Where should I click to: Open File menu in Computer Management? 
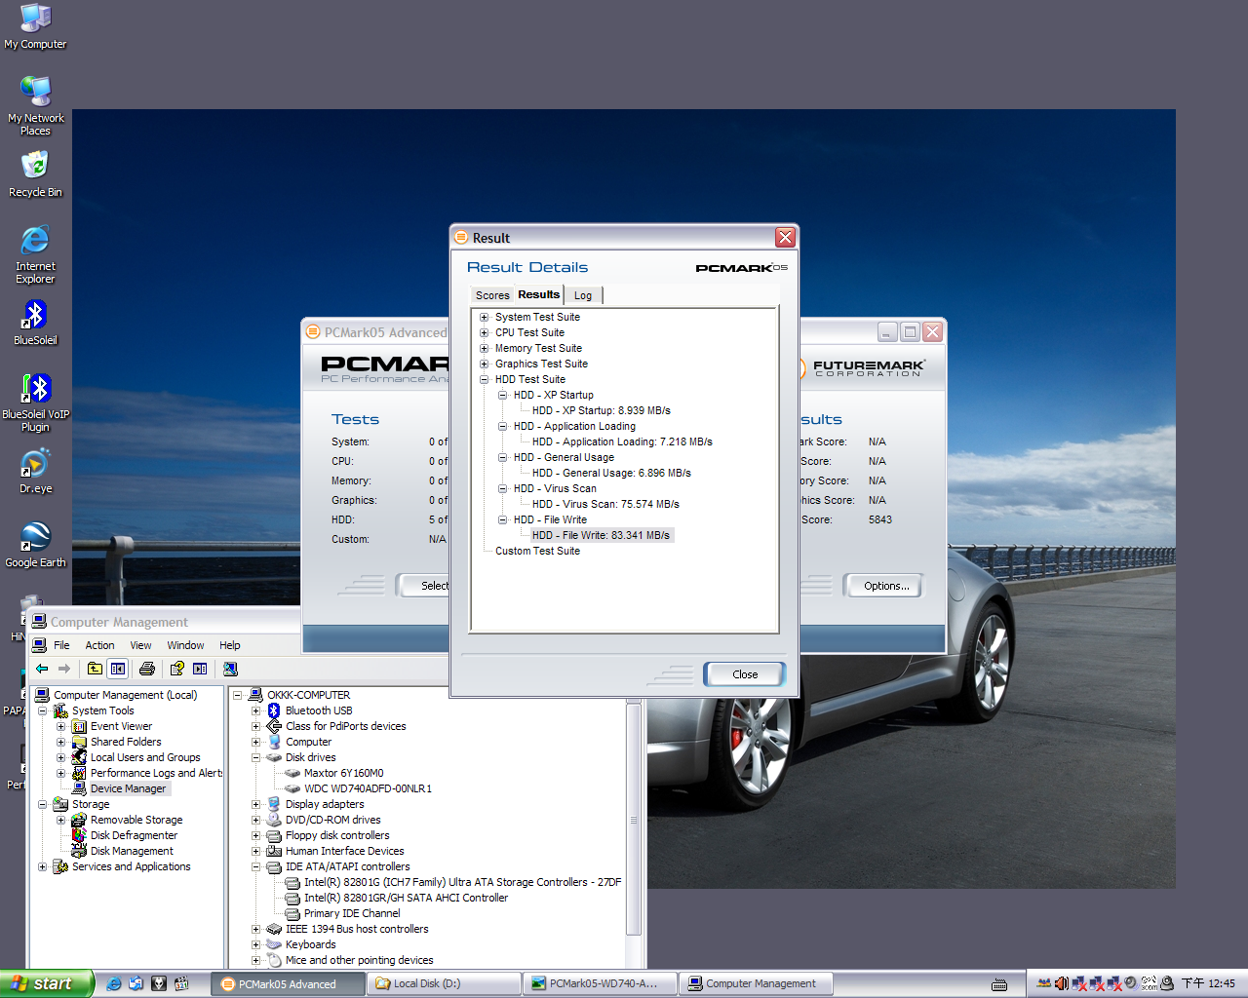tap(61, 645)
